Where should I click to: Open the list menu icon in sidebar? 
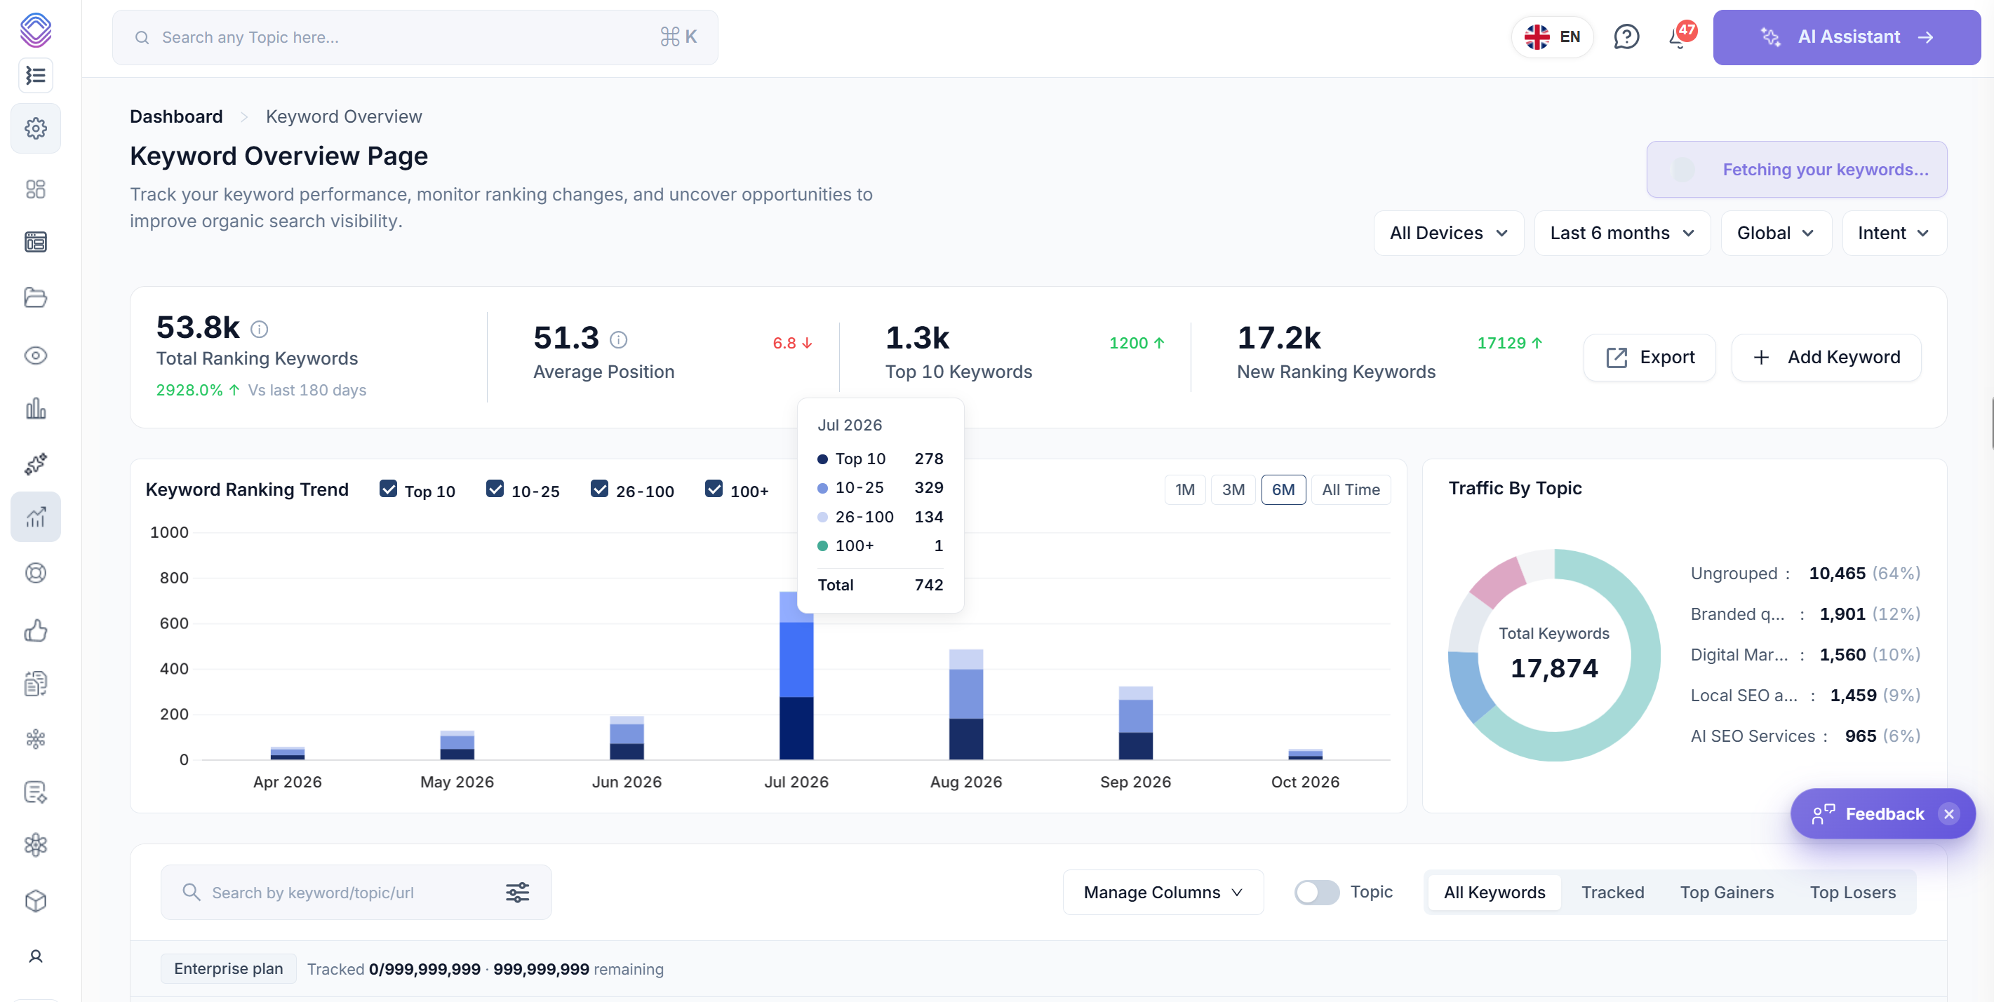click(36, 75)
